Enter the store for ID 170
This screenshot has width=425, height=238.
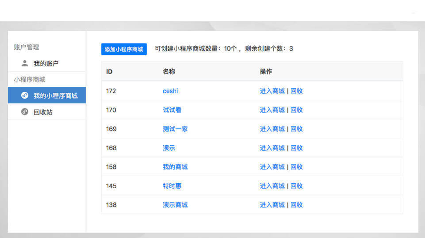coord(272,110)
